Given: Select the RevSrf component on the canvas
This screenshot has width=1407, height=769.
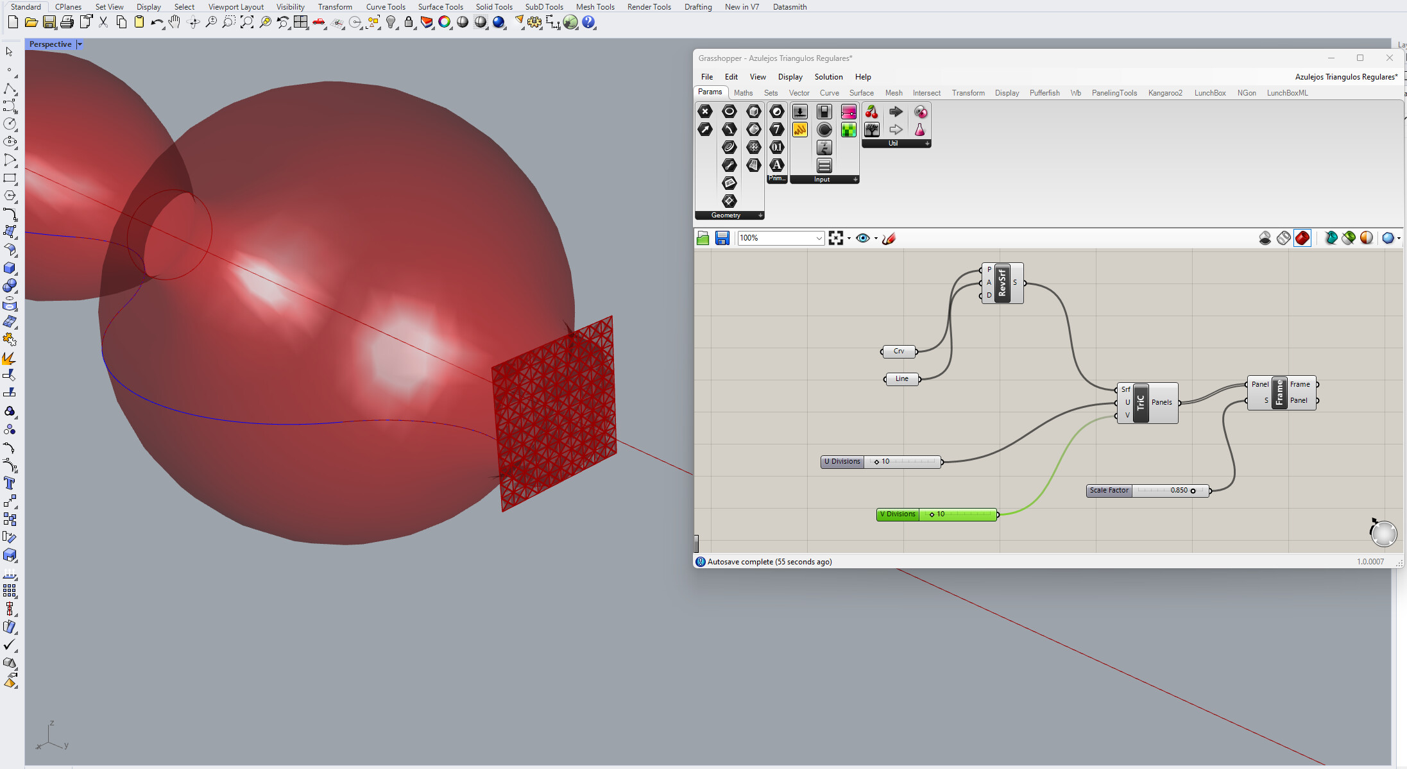Looking at the screenshot, I should (1001, 282).
